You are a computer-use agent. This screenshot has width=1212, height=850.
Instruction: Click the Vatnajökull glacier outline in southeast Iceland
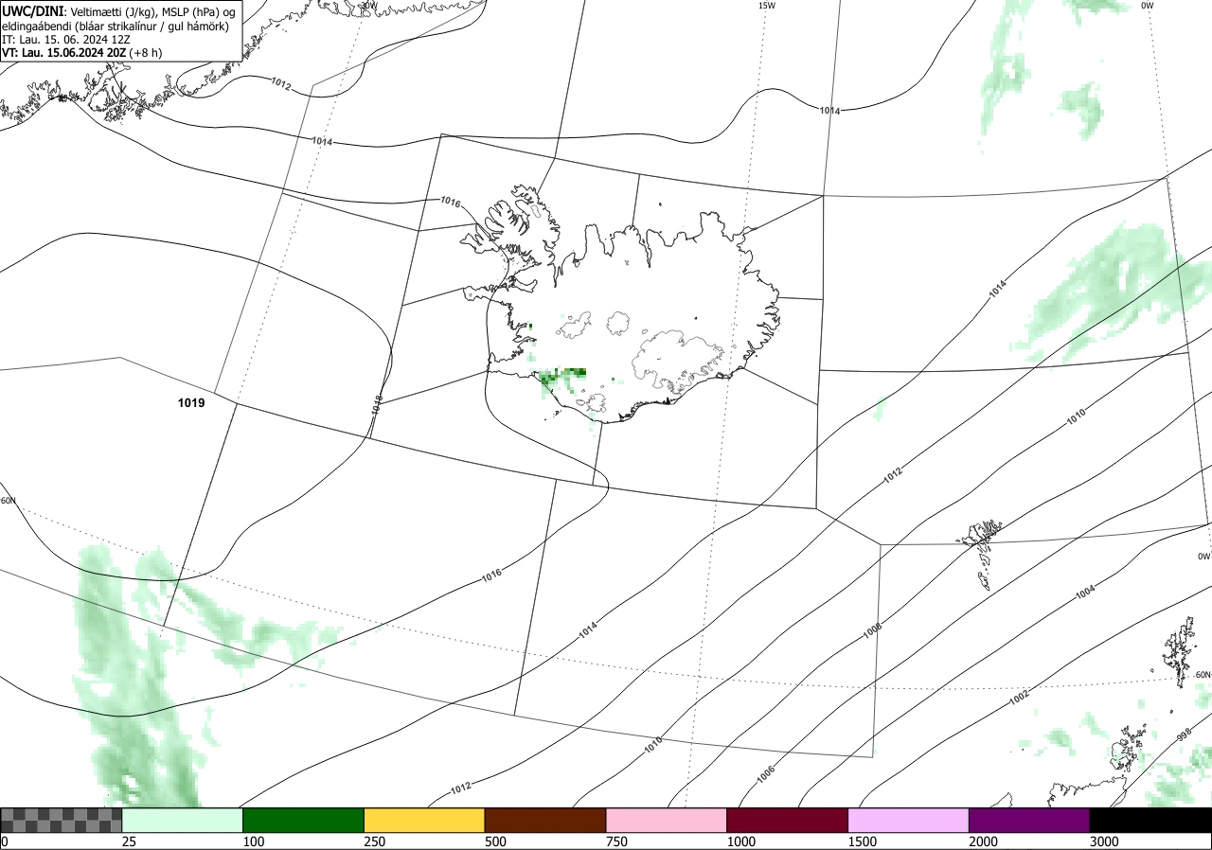tap(677, 362)
